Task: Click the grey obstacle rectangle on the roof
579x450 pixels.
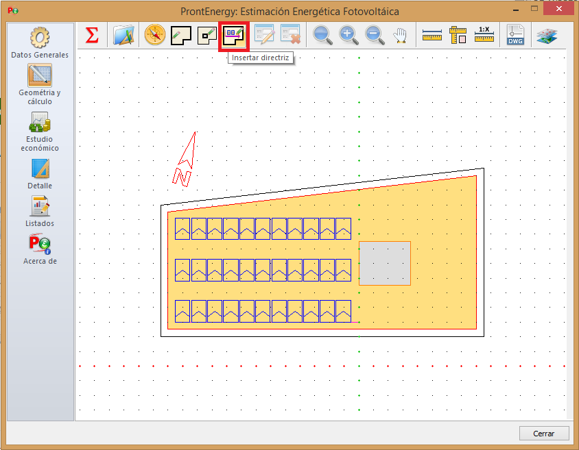Action: click(x=385, y=263)
